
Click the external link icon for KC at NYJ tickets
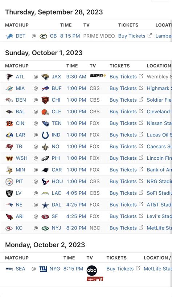click(x=141, y=228)
